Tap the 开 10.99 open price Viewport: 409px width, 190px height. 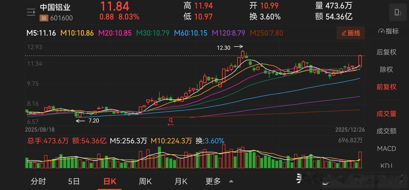(264, 5)
